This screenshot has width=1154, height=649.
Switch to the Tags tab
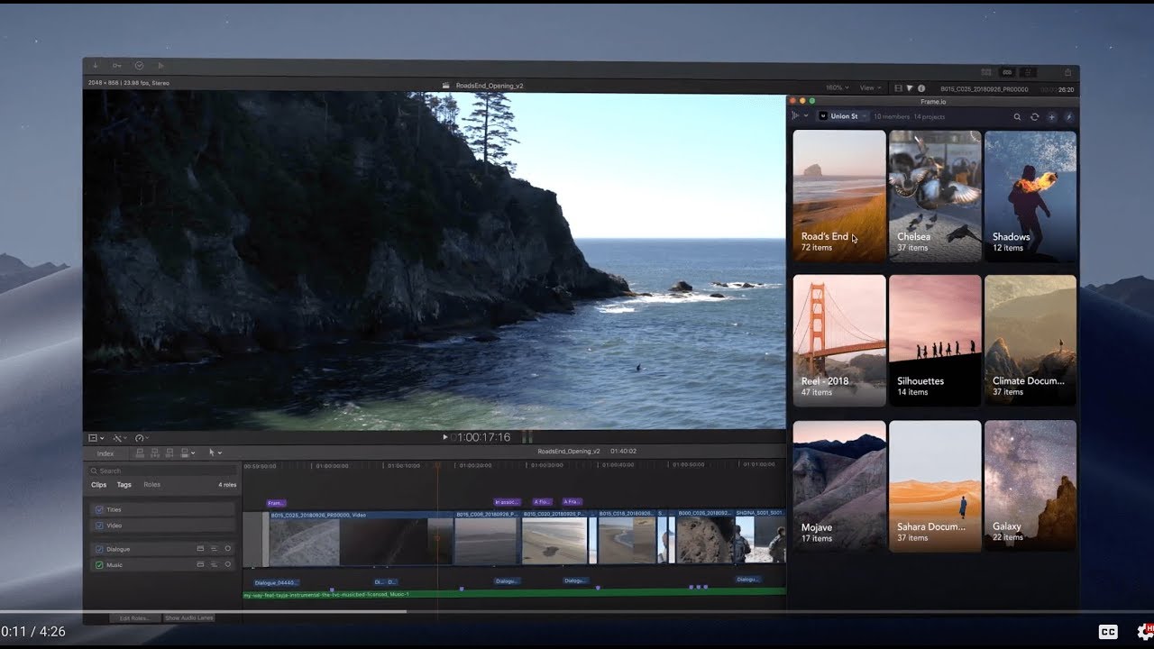pyautogui.click(x=124, y=485)
